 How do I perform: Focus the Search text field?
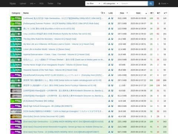coord(134,3)
